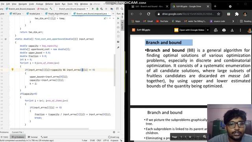Viewport: 252px width, 142px height.
Task: Close the Ex9-BB.pptx Google Drive tab
Action: pyautogui.click(x=208, y=6)
